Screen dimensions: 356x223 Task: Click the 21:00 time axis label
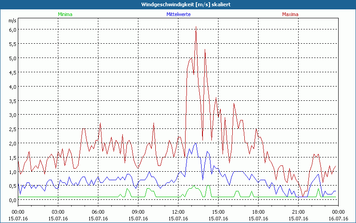point(299,212)
